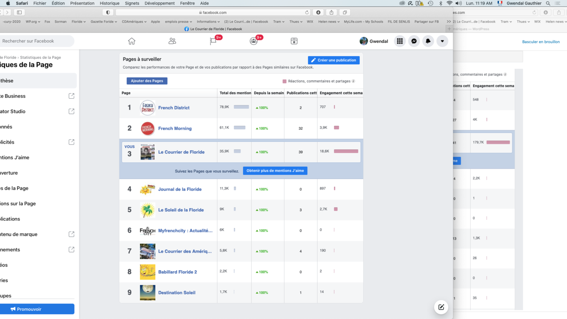This screenshot has width=567, height=319.
Task: Click the Safari downloads icon
Action: (318, 12)
